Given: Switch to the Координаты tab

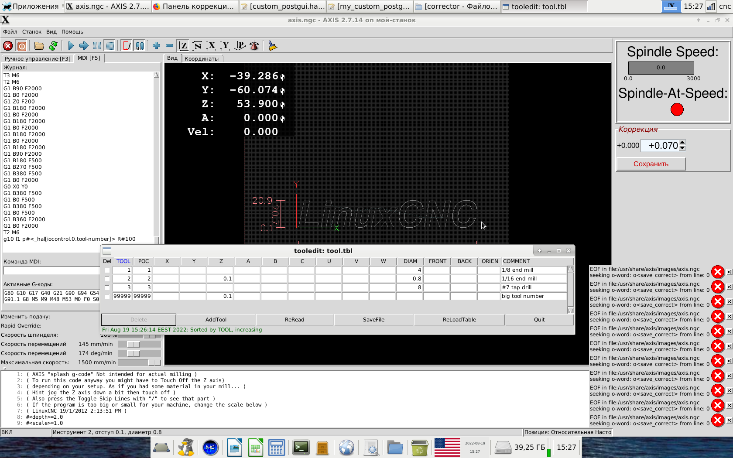Looking at the screenshot, I should [x=202, y=58].
